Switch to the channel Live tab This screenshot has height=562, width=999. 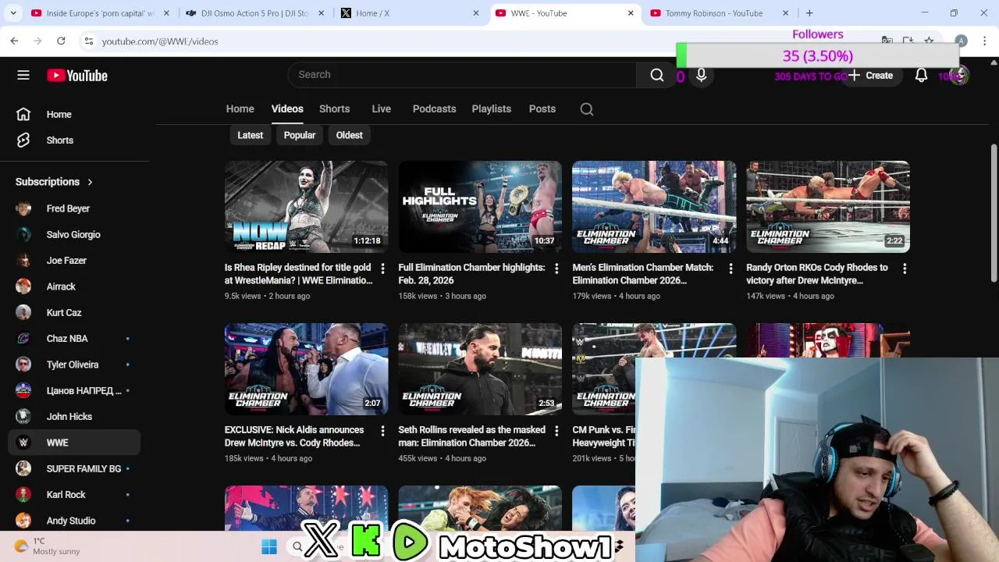381,108
